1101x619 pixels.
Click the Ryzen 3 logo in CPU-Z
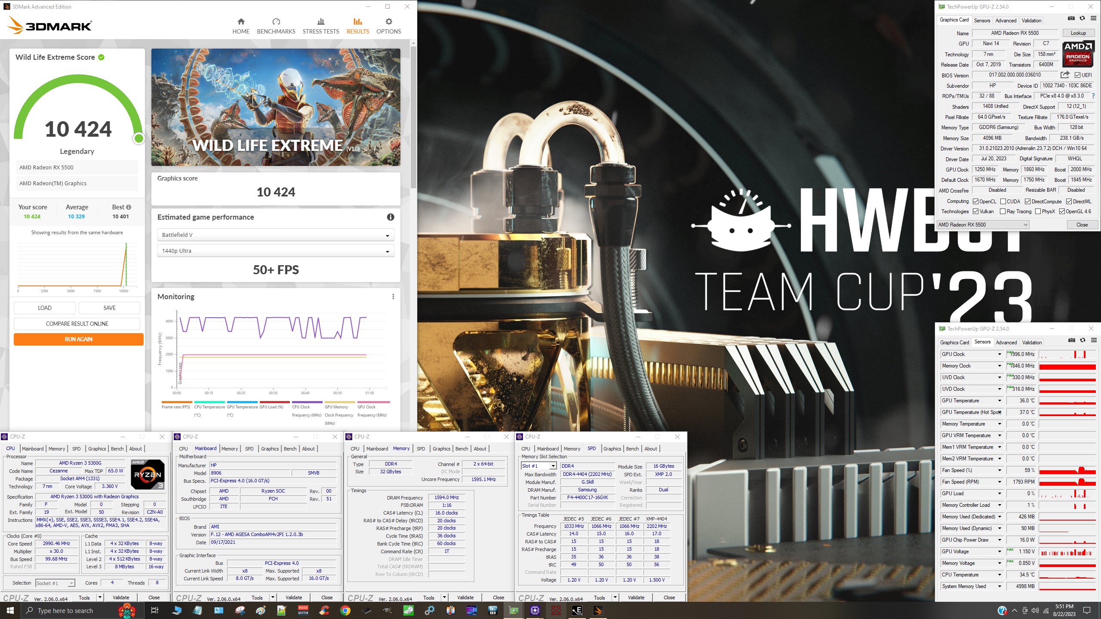point(147,475)
